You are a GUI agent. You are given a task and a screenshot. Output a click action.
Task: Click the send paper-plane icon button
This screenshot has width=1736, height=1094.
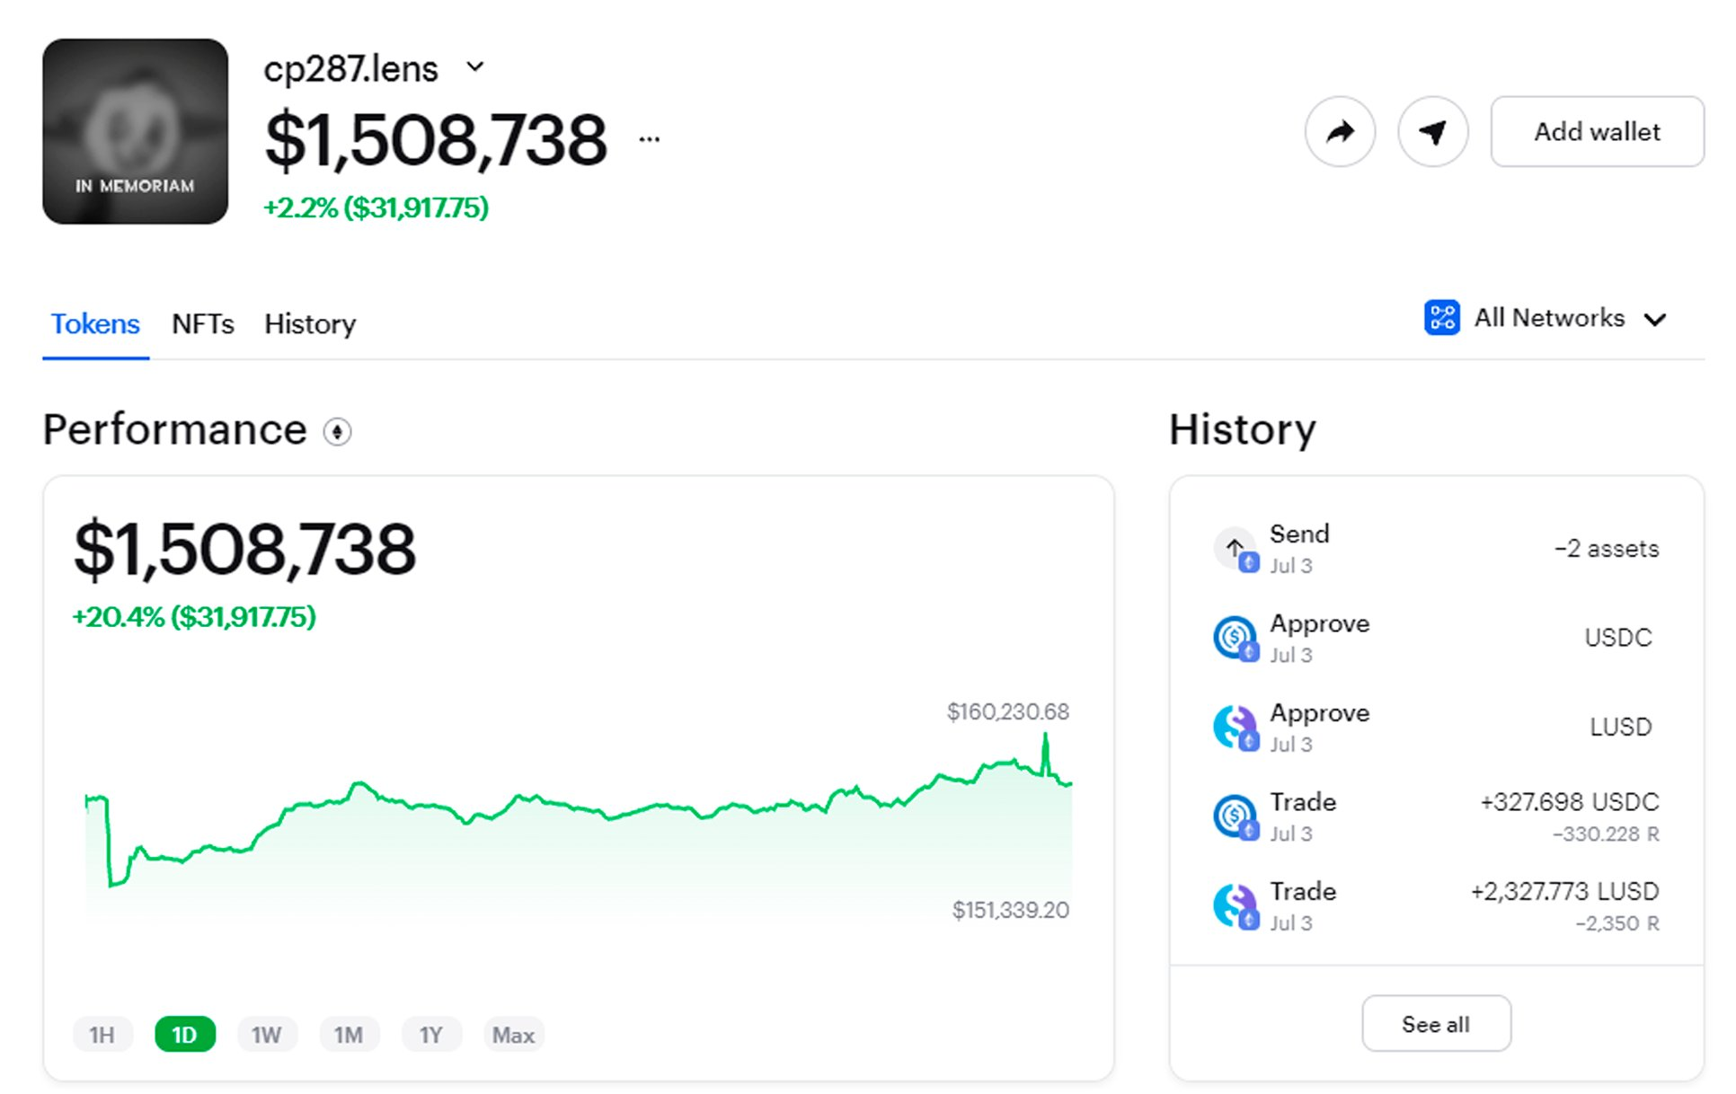pyautogui.click(x=1432, y=132)
